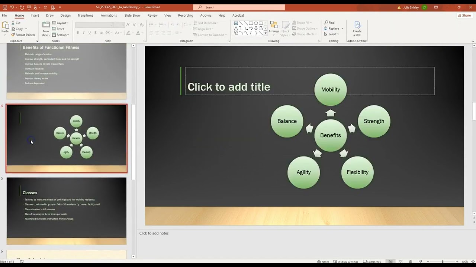476x267 pixels.
Task: Click the Search box in the title bar
Action: (x=239, y=7)
